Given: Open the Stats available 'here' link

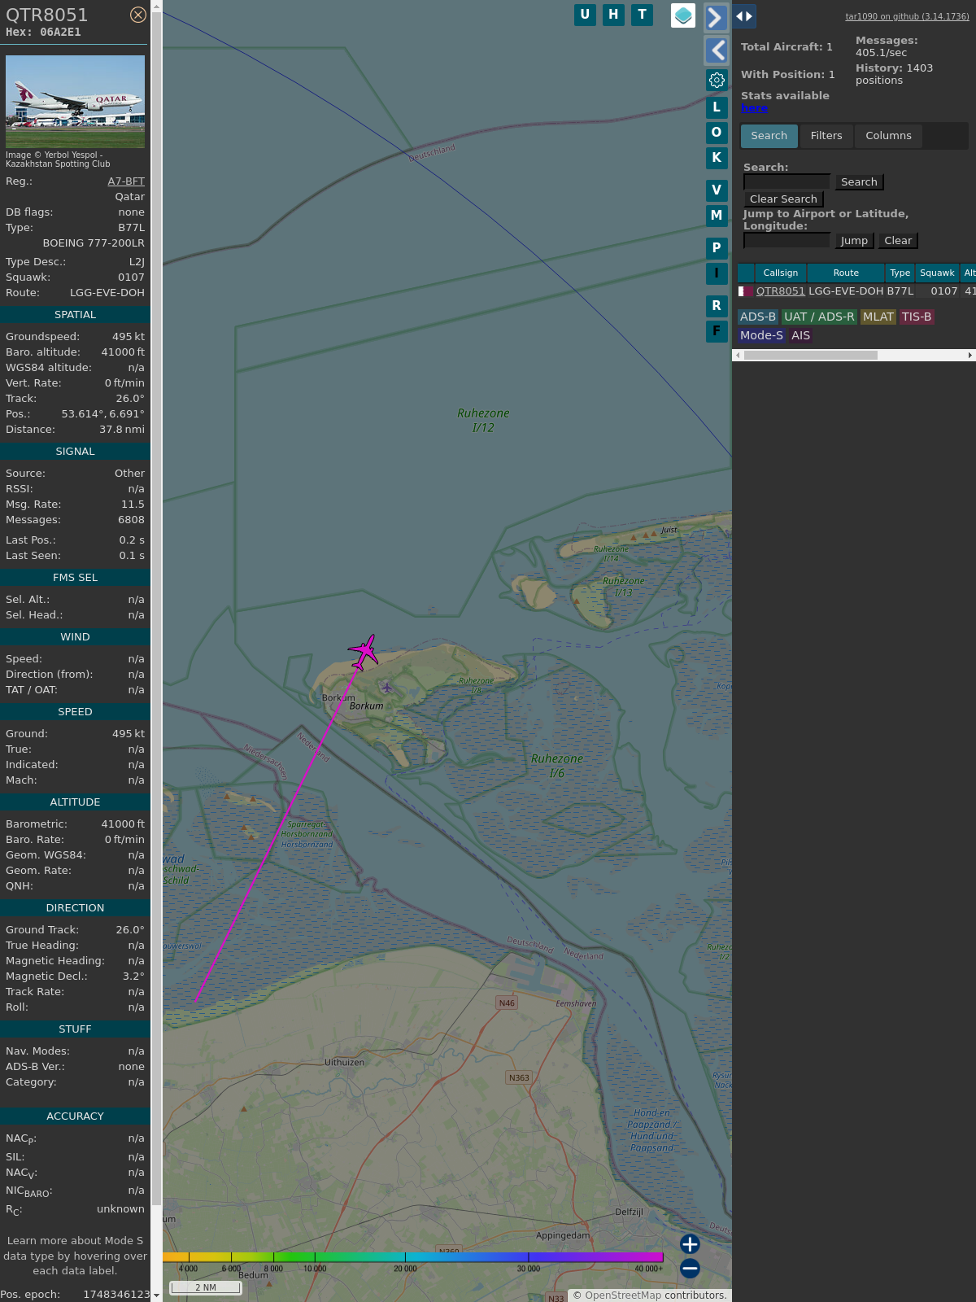Looking at the screenshot, I should click(754, 108).
